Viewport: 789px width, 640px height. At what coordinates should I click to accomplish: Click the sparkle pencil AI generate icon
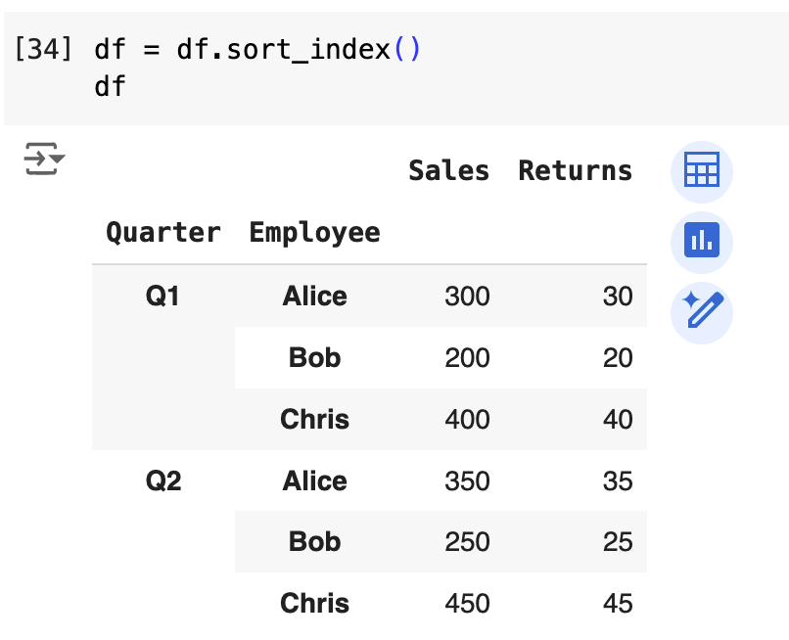click(x=701, y=311)
